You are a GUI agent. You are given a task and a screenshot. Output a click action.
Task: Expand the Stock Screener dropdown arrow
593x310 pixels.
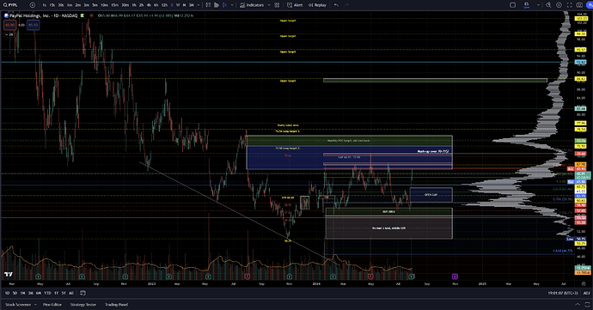pyautogui.click(x=35, y=304)
